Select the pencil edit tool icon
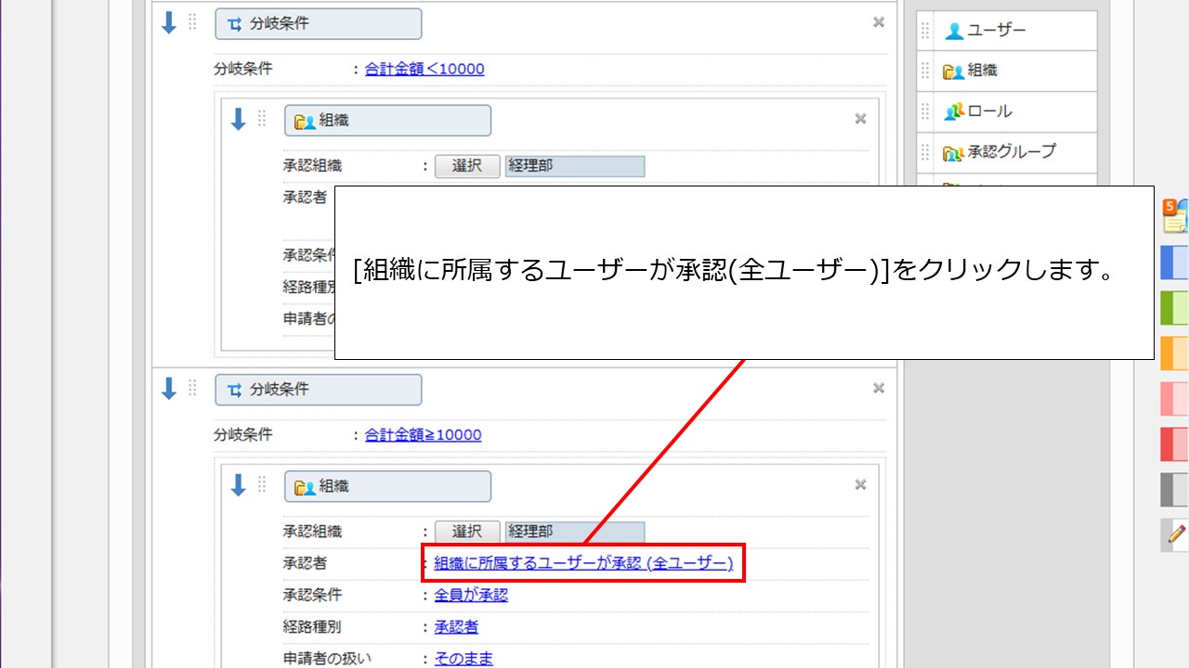 [x=1176, y=534]
